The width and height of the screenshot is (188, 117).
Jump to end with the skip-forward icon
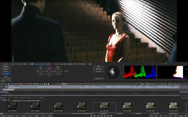point(111,116)
